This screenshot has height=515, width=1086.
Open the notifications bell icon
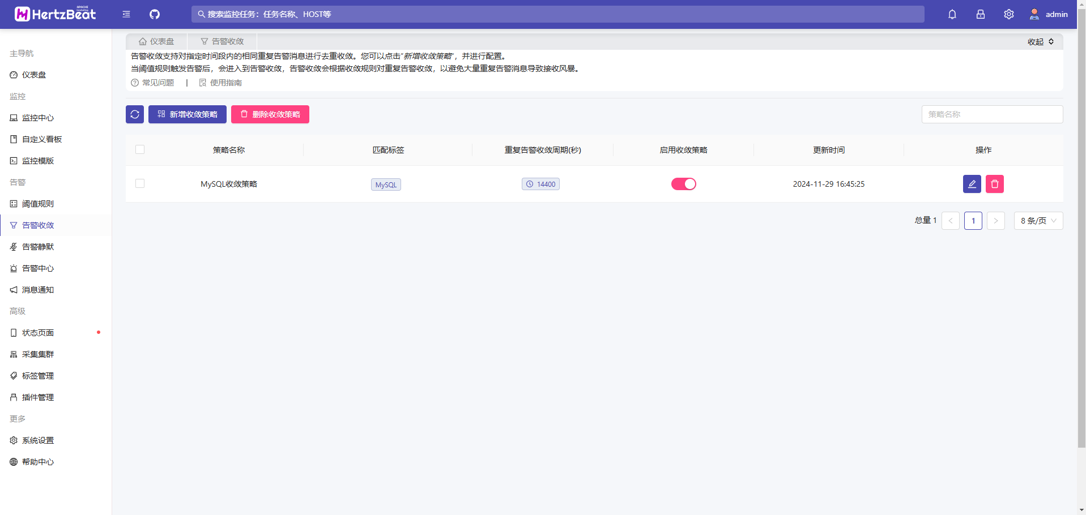(x=952, y=14)
